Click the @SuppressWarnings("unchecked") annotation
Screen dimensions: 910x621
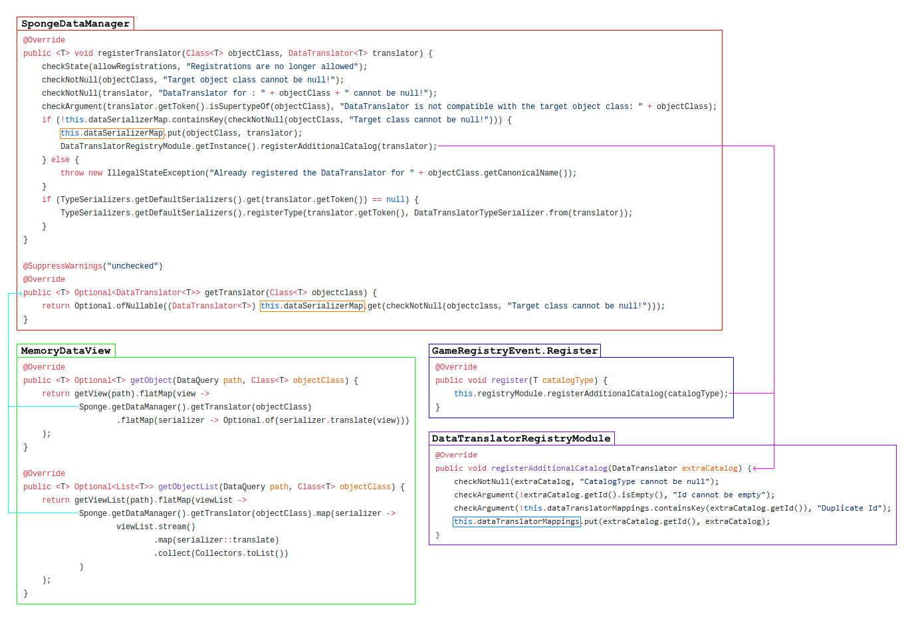click(93, 266)
